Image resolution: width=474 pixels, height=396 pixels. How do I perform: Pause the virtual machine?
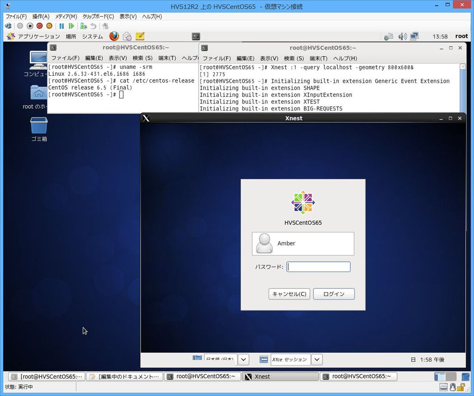click(62, 26)
